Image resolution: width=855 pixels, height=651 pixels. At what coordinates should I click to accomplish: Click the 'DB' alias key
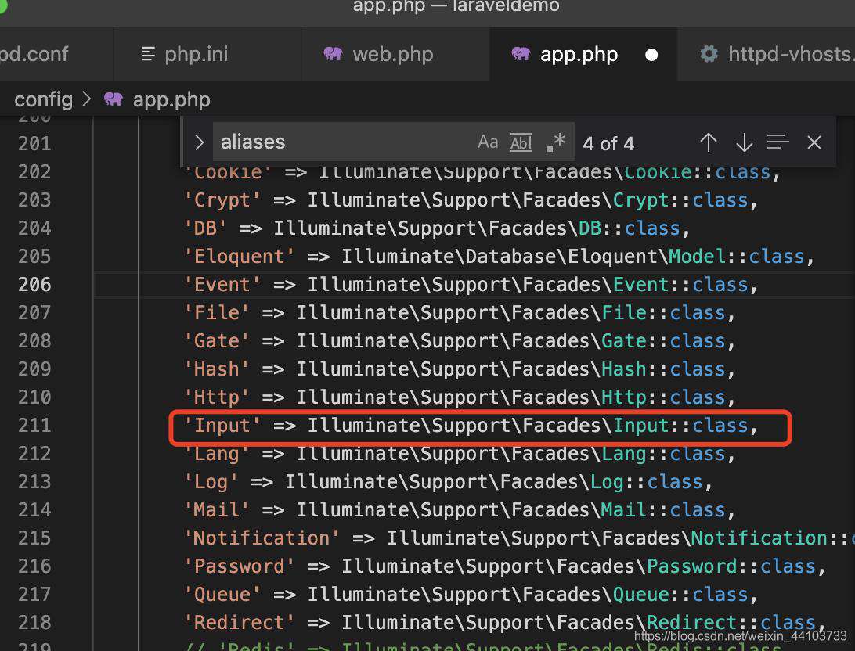tap(205, 228)
